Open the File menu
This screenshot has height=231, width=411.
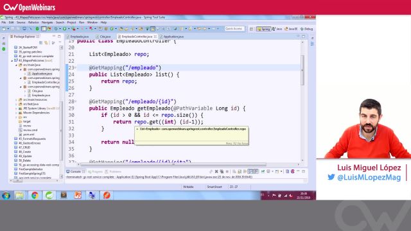[4, 22]
